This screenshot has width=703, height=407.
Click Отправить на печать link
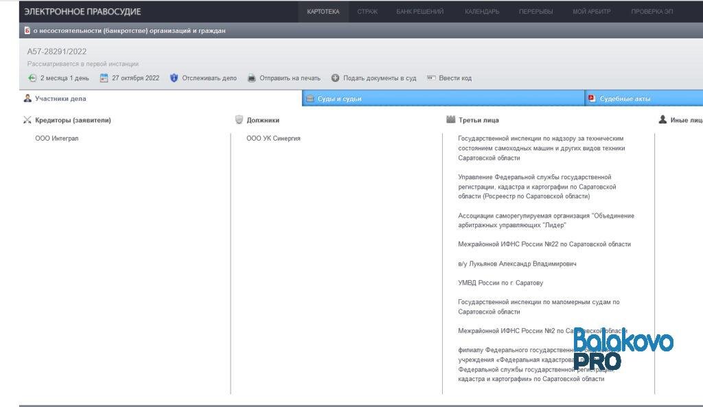[x=290, y=78]
